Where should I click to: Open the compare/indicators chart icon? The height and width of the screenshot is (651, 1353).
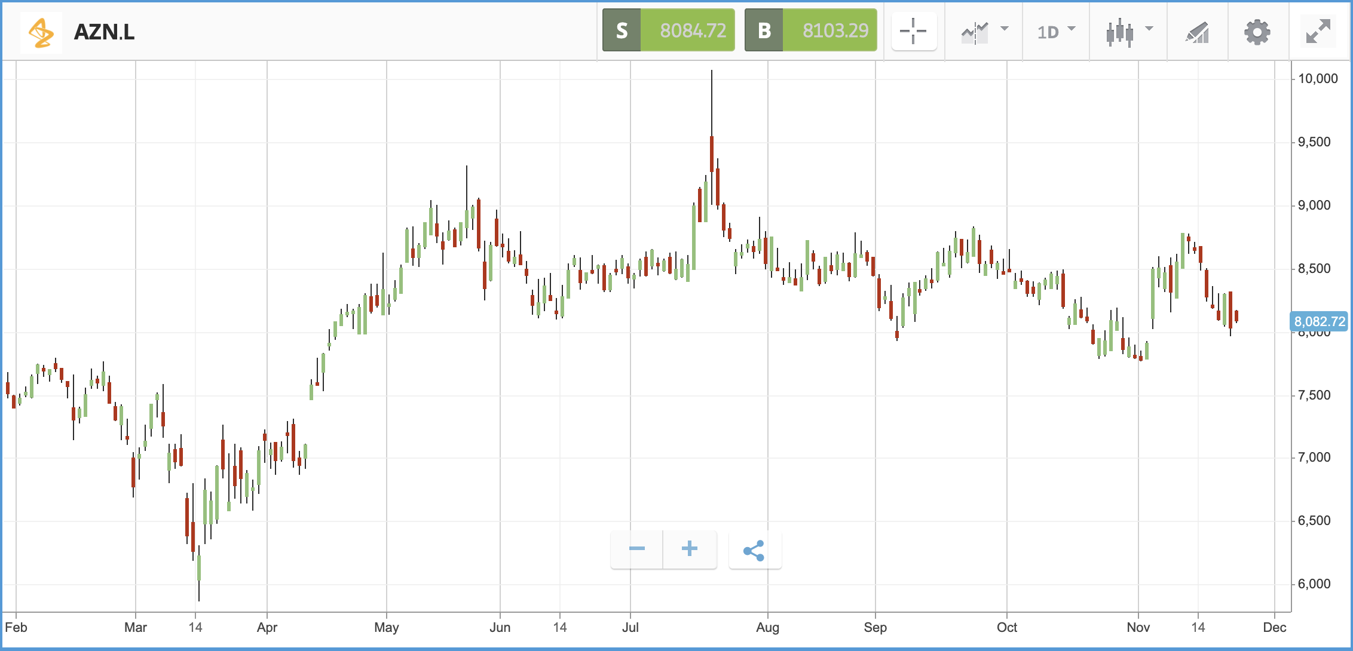click(975, 32)
